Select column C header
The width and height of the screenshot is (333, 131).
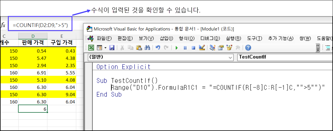(x=9, y=36)
